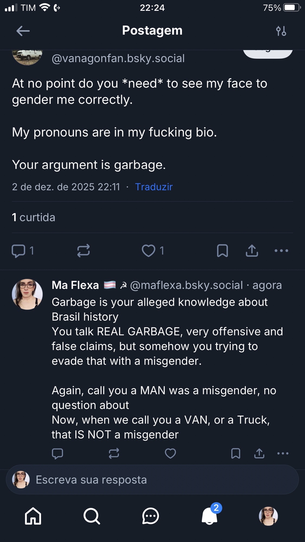Like the main post heart icon
Screen dimensions: 305x542
click(x=149, y=251)
